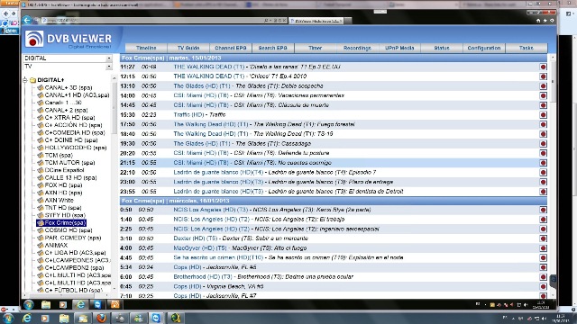Select the CALLE 13 HD channel
The height and width of the screenshot is (324, 577).
(70, 177)
